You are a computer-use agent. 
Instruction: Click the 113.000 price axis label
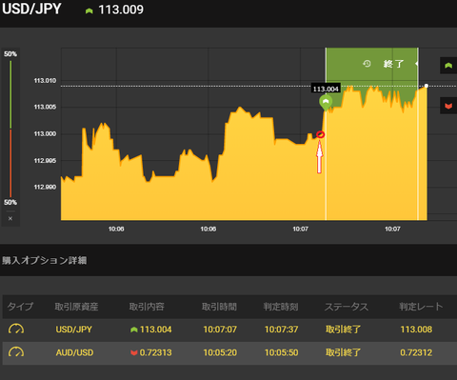tap(45, 134)
